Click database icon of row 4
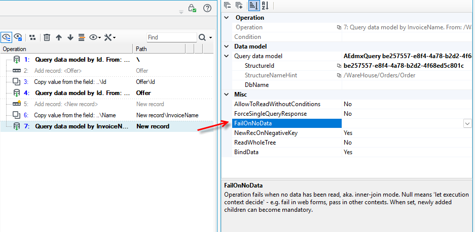 (x=16, y=93)
